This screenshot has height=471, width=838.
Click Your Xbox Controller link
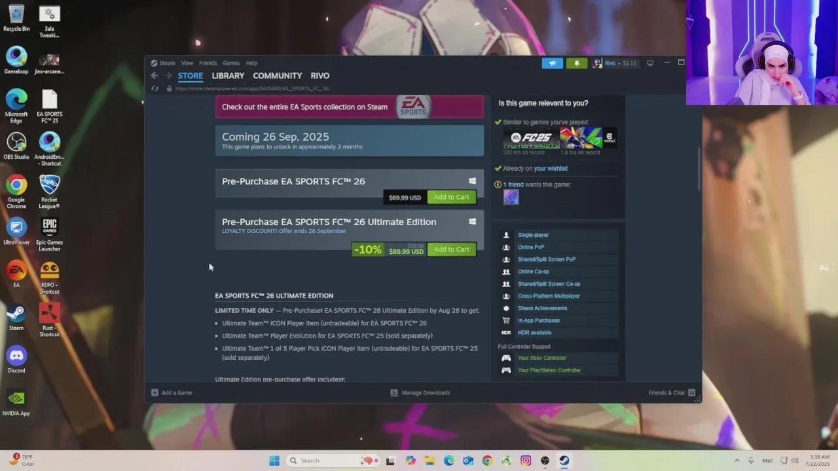tap(542, 358)
